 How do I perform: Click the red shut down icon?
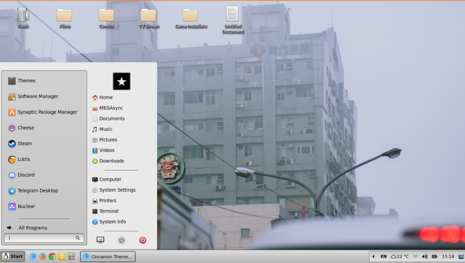pos(143,240)
